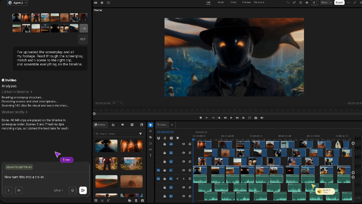362x204 pixels.
Task: Delete the selected media with the trash icon
Action: pyautogui.click(x=136, y=201)
